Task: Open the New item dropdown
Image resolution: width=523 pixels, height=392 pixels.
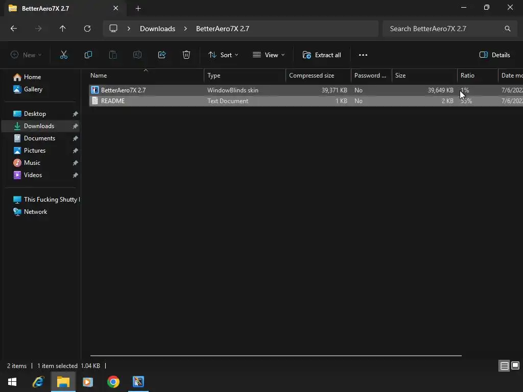Action: pyautogui.click(x=26, y=55)
